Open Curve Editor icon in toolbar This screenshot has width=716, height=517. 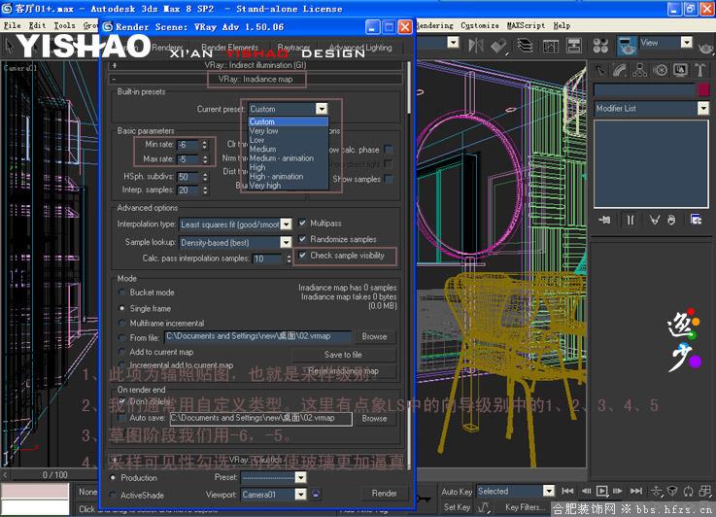click(x=551, y=46)
